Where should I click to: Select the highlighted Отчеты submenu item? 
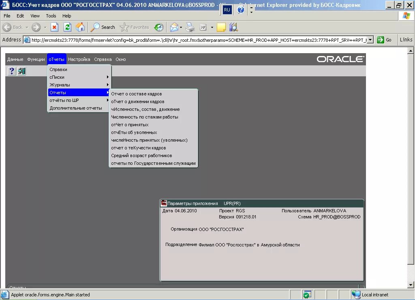click(79, 93)
